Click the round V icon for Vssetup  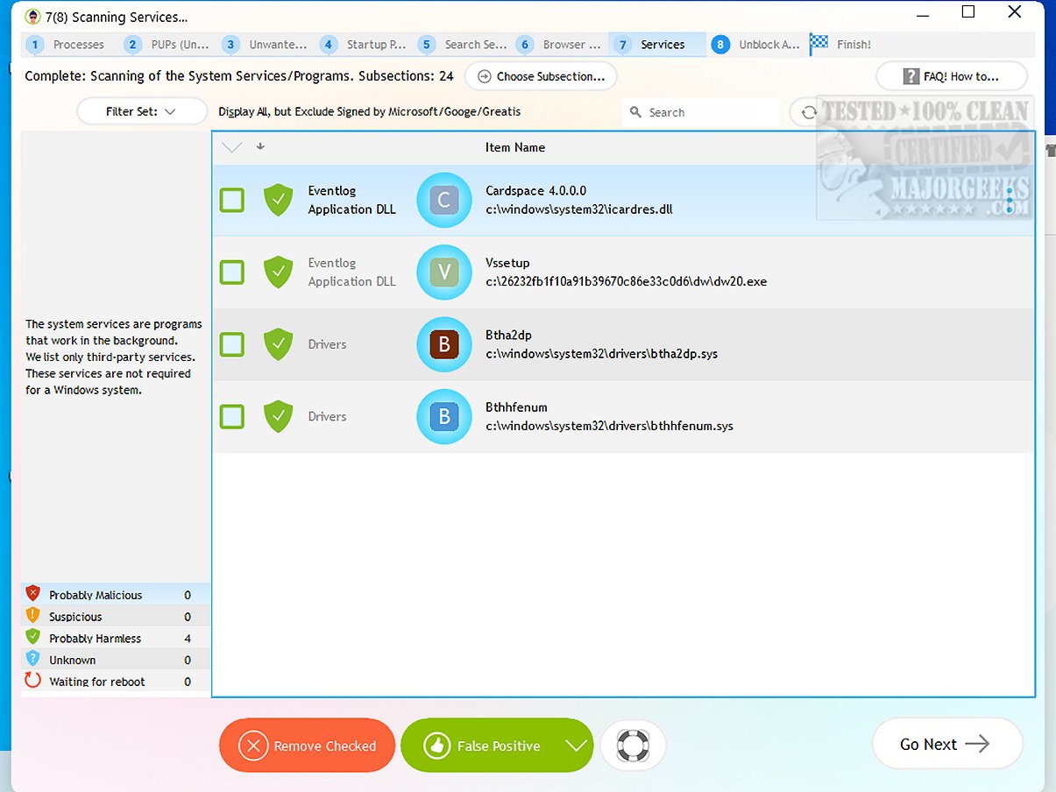444,272
